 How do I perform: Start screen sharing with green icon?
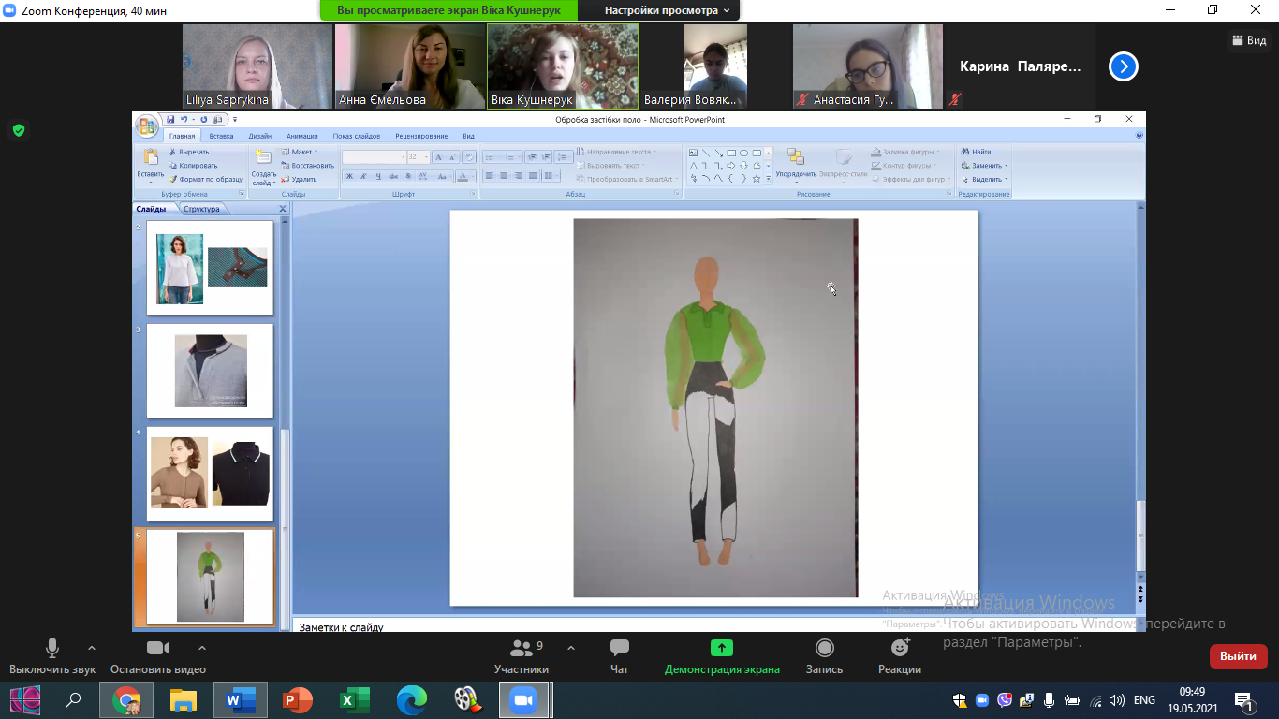coord(721,655)
